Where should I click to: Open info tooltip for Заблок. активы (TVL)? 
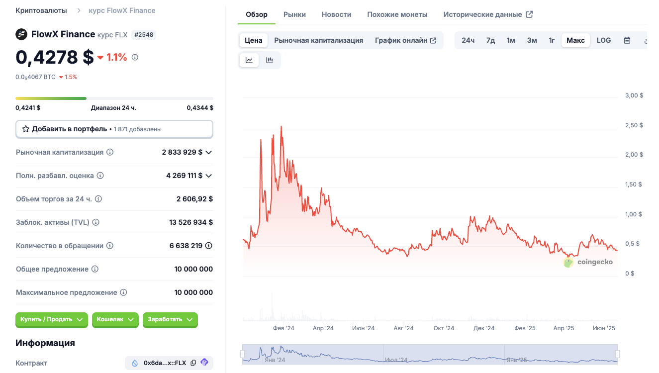[x=96, y=222]
